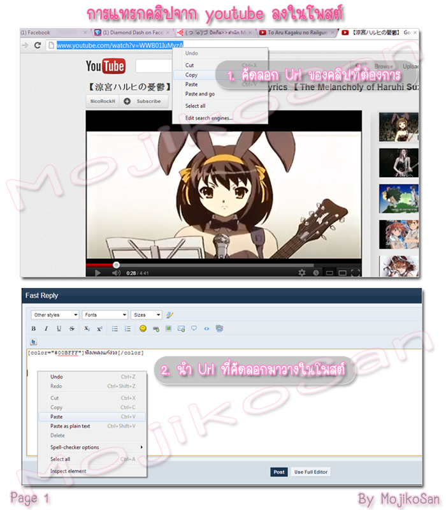446x510 pixels.
Task: Click the YouTube logo
Action: click(106, 66)
